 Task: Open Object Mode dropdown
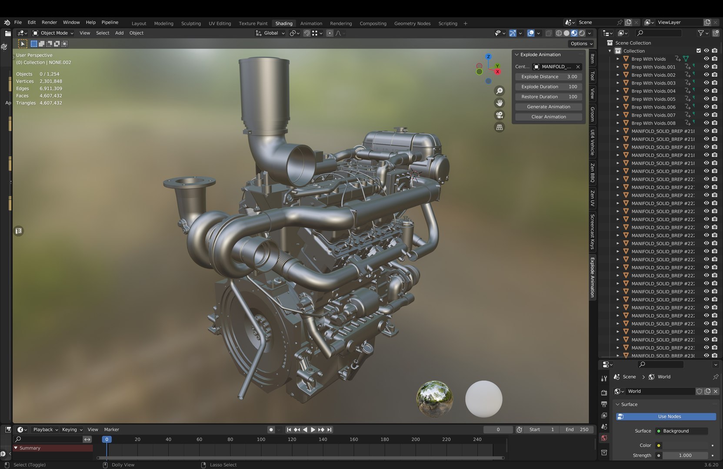[53, 33]
